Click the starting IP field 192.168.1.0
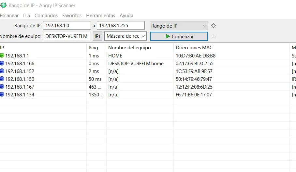296x172 pixels. coord(67,26)
